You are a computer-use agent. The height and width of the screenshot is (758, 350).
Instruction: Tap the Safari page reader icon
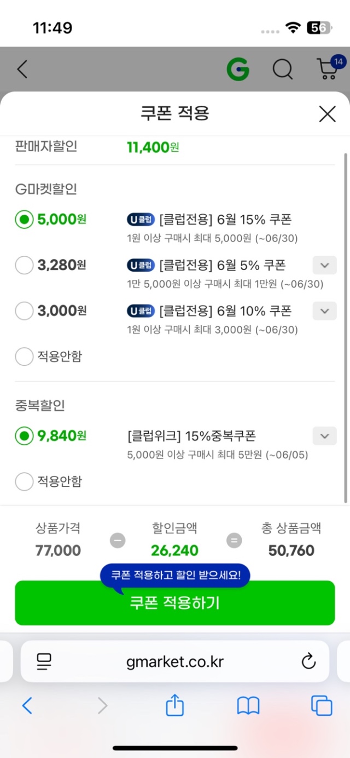[44, 661]
